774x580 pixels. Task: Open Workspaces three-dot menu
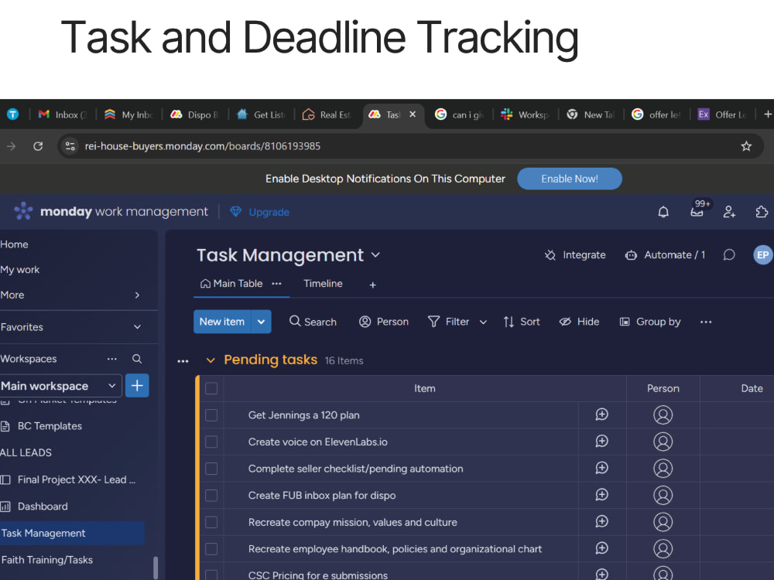click(112, 359)
